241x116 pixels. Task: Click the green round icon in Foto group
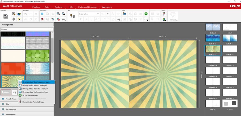pos(146,14)
